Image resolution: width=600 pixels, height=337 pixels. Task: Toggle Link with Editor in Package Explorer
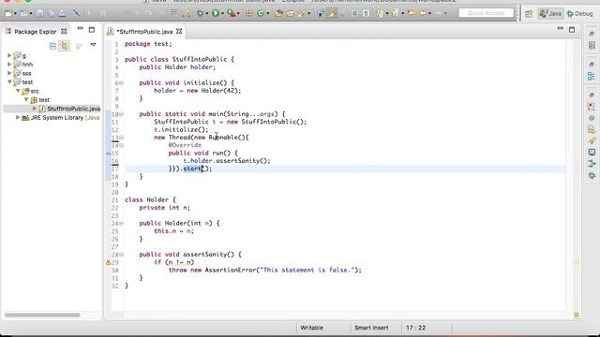point(64,46)
